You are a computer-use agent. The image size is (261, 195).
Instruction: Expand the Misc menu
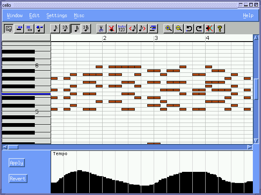tap(79, 15)
